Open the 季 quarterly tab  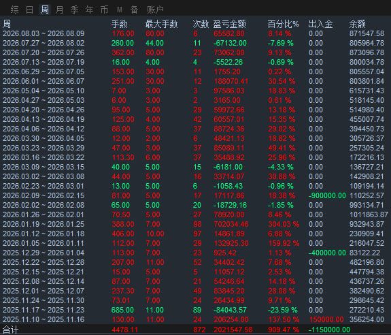74,10
